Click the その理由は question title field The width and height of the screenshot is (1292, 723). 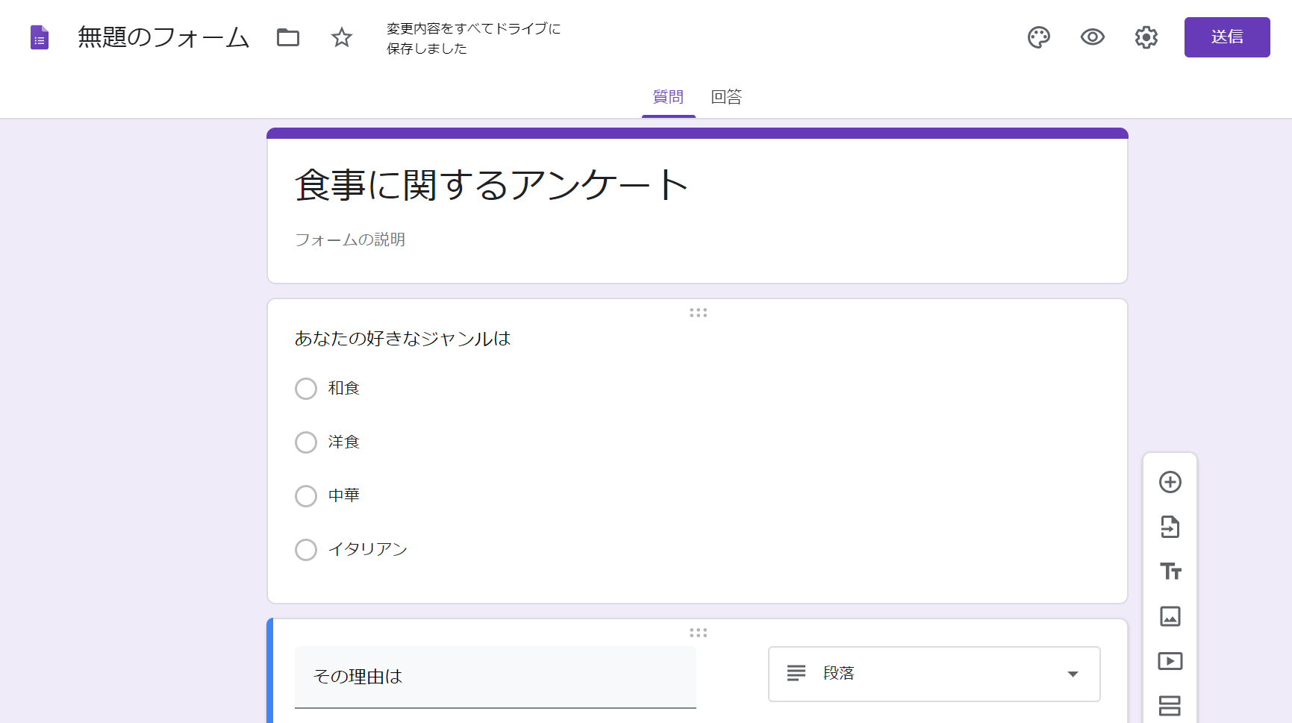[495, 677]
